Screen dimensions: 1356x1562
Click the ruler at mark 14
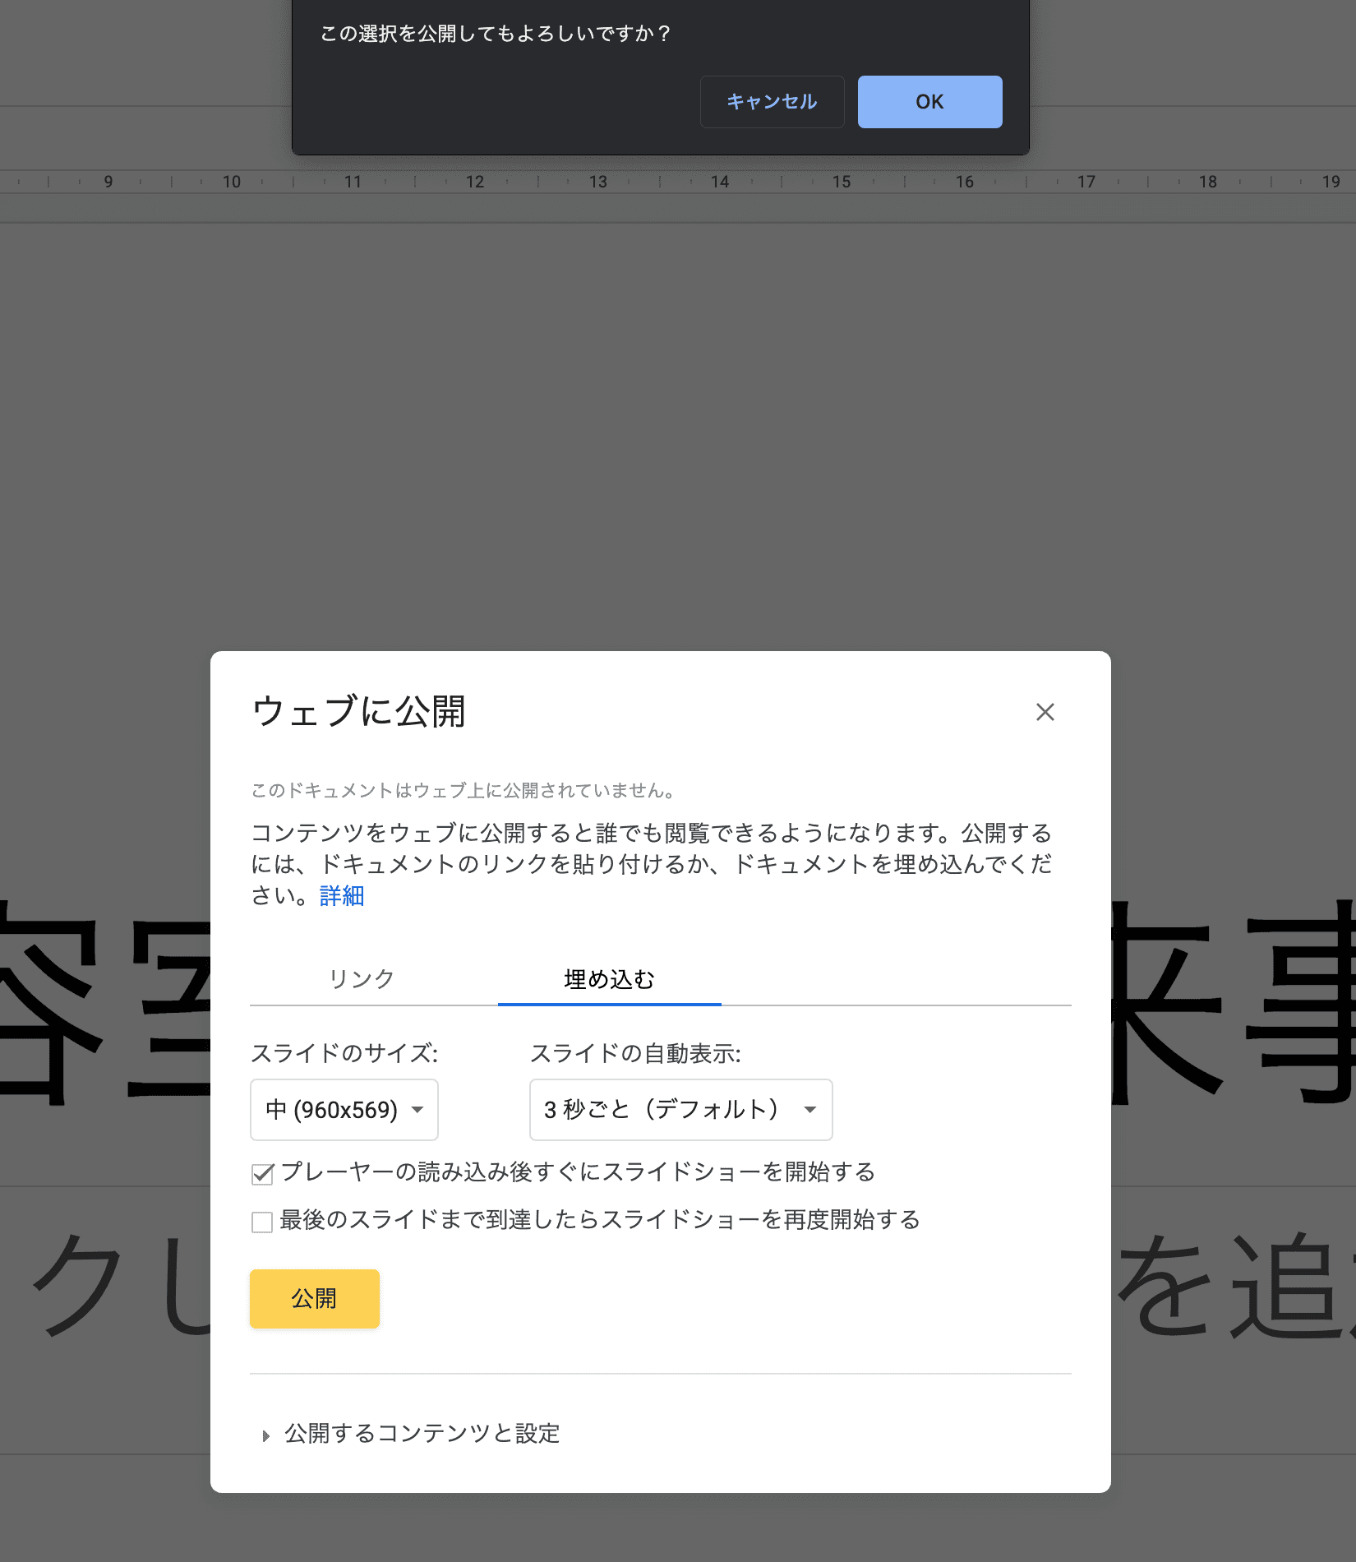720,182
